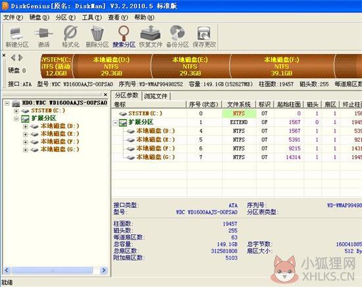Close the disk map bar with its X
The height and width of the screenshot is (287, 362).
(x=4, y=55)
